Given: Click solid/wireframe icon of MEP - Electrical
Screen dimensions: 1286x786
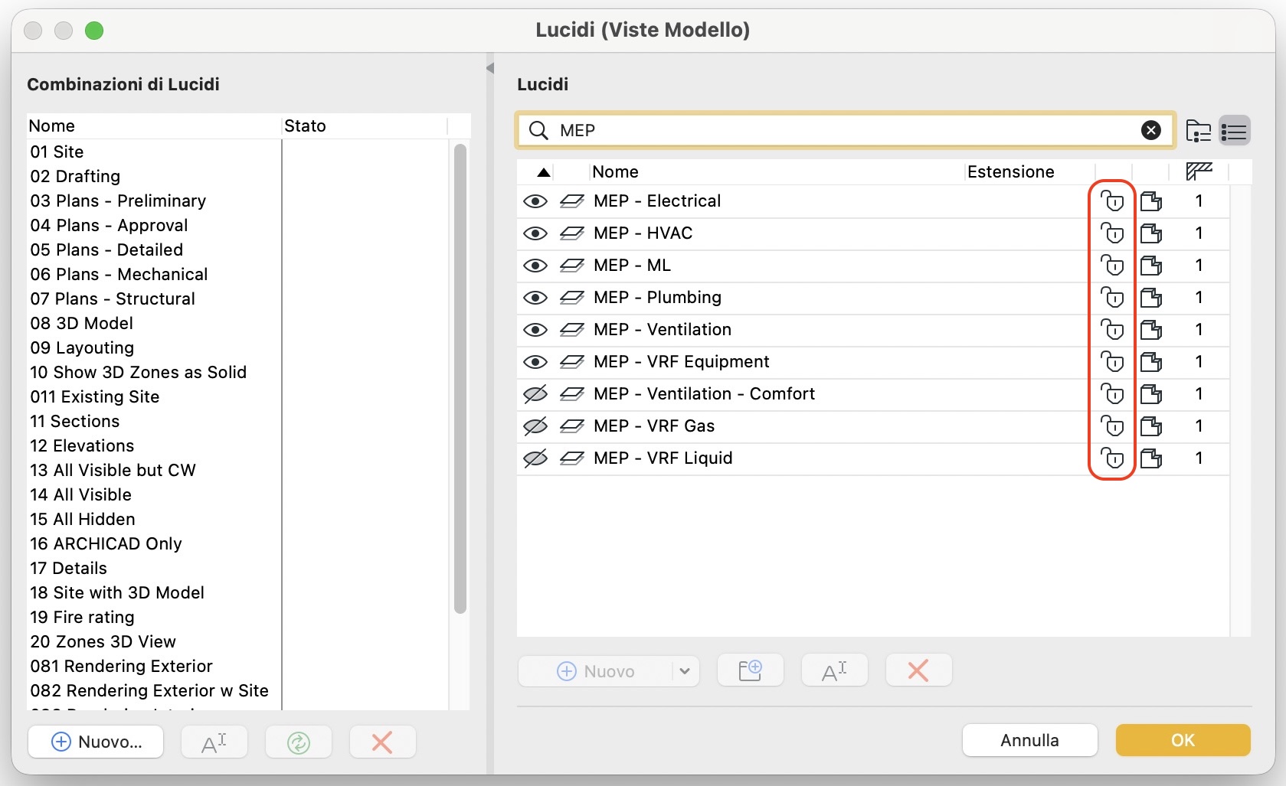Looking at the screenshot, I should click(x=1151, y=201).
